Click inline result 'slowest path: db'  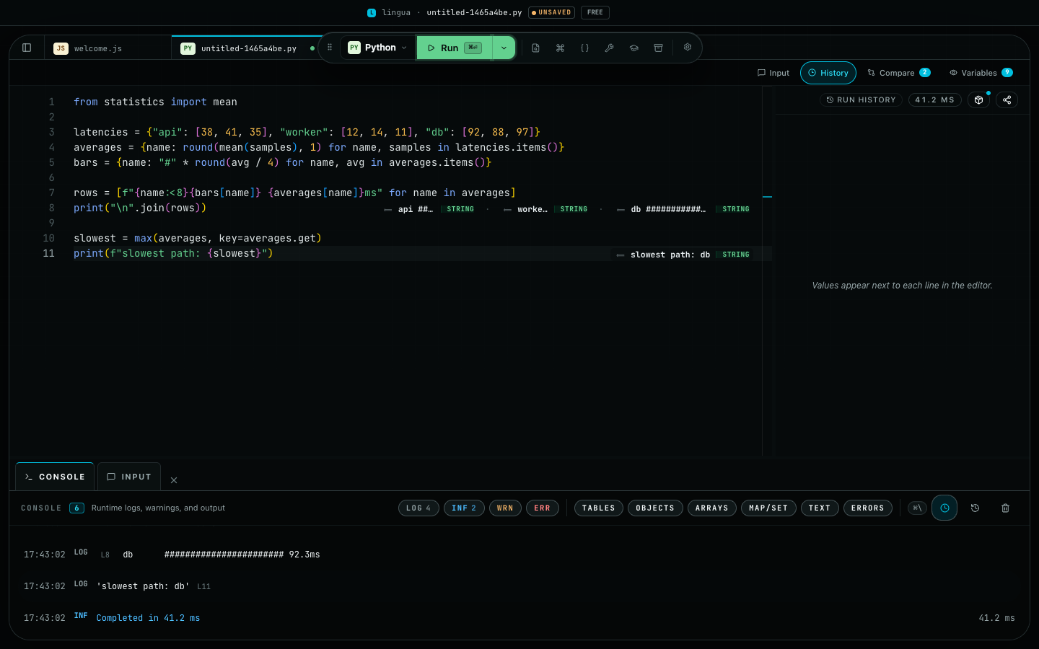coord(670,255)
